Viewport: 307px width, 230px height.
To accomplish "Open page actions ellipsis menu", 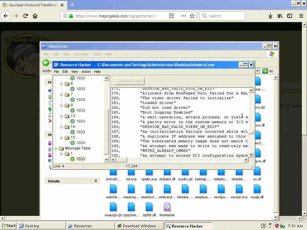I will coord(184,16).
